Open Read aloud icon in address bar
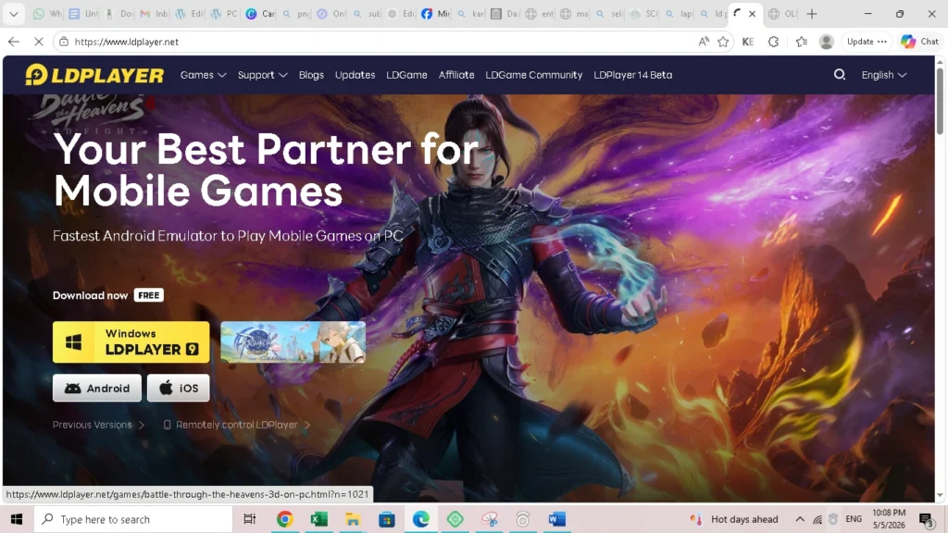The height and width of the screenshot is (533, 948). coord(704,42)
